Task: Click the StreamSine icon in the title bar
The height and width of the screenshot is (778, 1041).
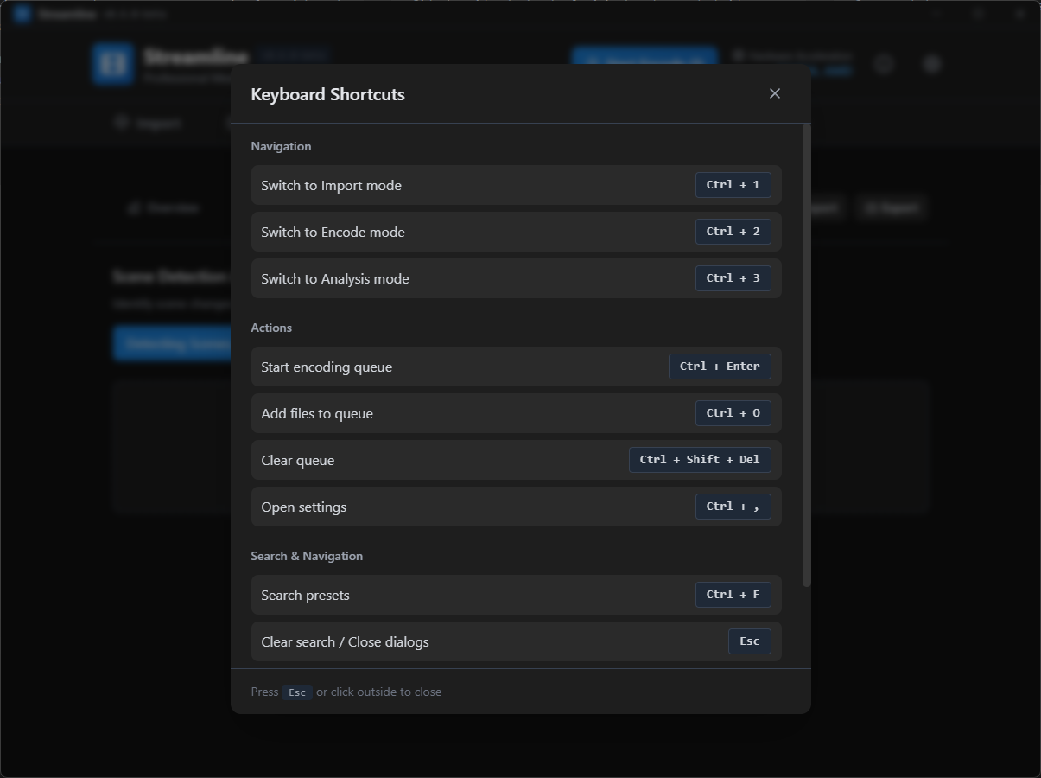Action: pyautogui.click(x=21, y=13)
